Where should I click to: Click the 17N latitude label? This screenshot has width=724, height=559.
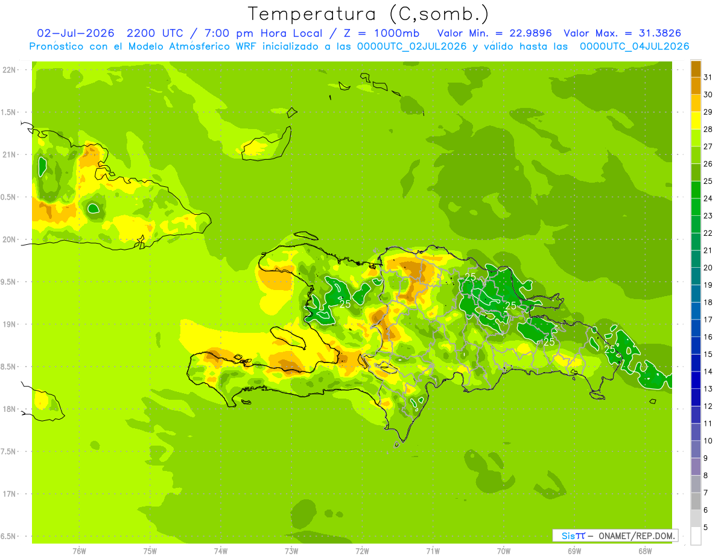pyautogui.click(x=8, y=494)
